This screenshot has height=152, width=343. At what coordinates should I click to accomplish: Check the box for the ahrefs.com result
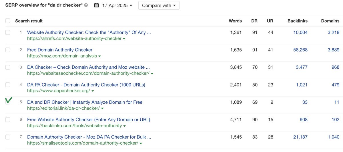[x=8, y=32]
